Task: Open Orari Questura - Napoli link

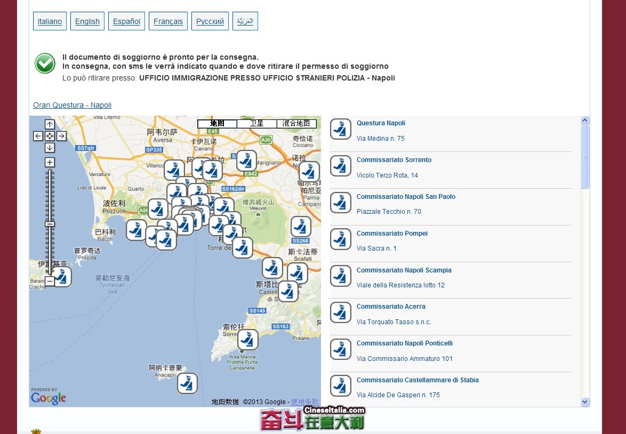Action: (x=73, y=105)
